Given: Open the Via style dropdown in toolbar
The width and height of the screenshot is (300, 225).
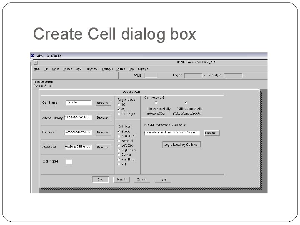Looking at the screenshot, I should [x=244, y=76].
